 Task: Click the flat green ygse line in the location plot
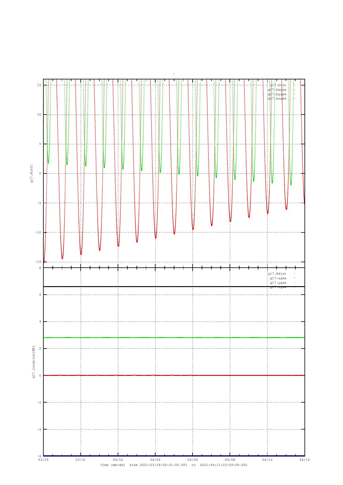(174, 337)
